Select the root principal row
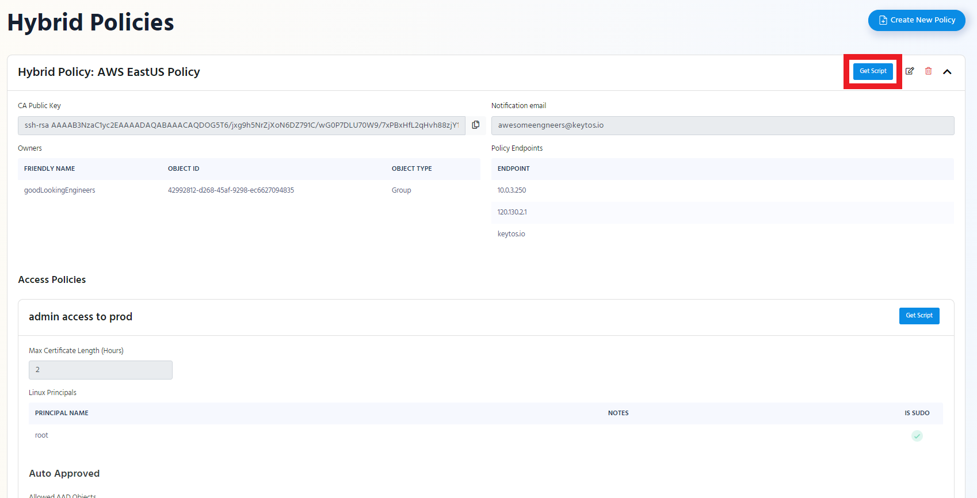Screen dimensions: 977x498 (x=41, y=435)
